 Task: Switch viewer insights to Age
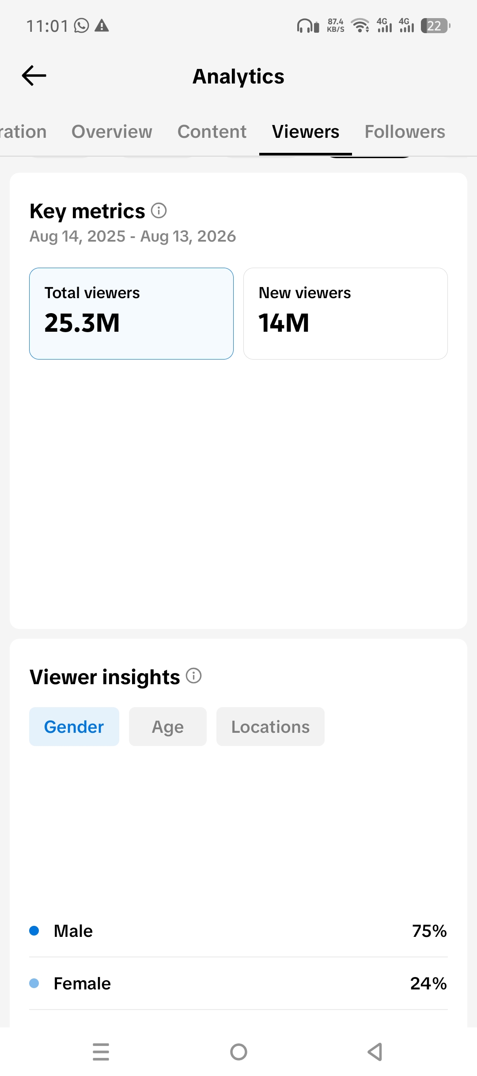coord(168,727)
